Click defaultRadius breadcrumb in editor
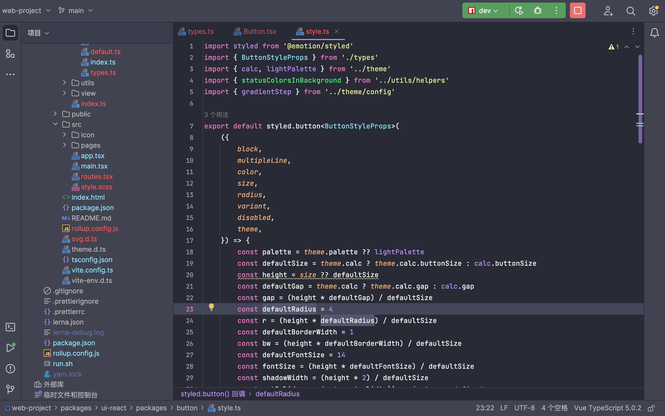The height and width of the screenshot is (416, 665). pos(277,394)
